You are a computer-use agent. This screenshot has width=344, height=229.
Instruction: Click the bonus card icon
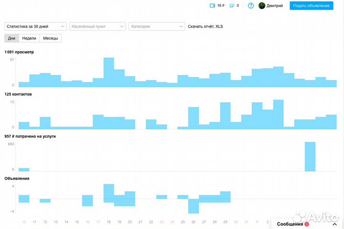232,6
